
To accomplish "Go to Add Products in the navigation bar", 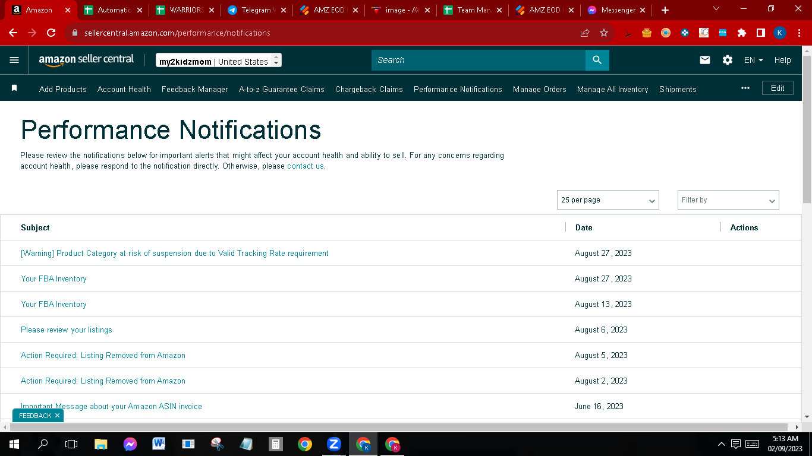I will [63, 89].
